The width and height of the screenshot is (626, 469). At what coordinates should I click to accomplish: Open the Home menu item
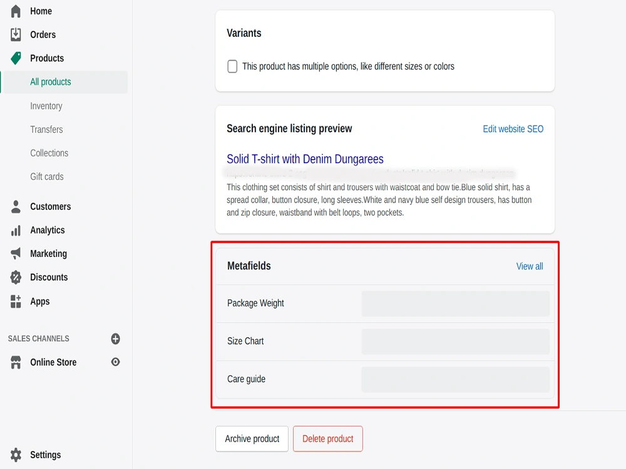[41, 11]
